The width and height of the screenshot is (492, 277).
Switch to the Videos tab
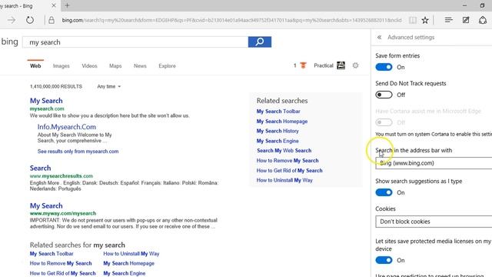coord(89,65)
